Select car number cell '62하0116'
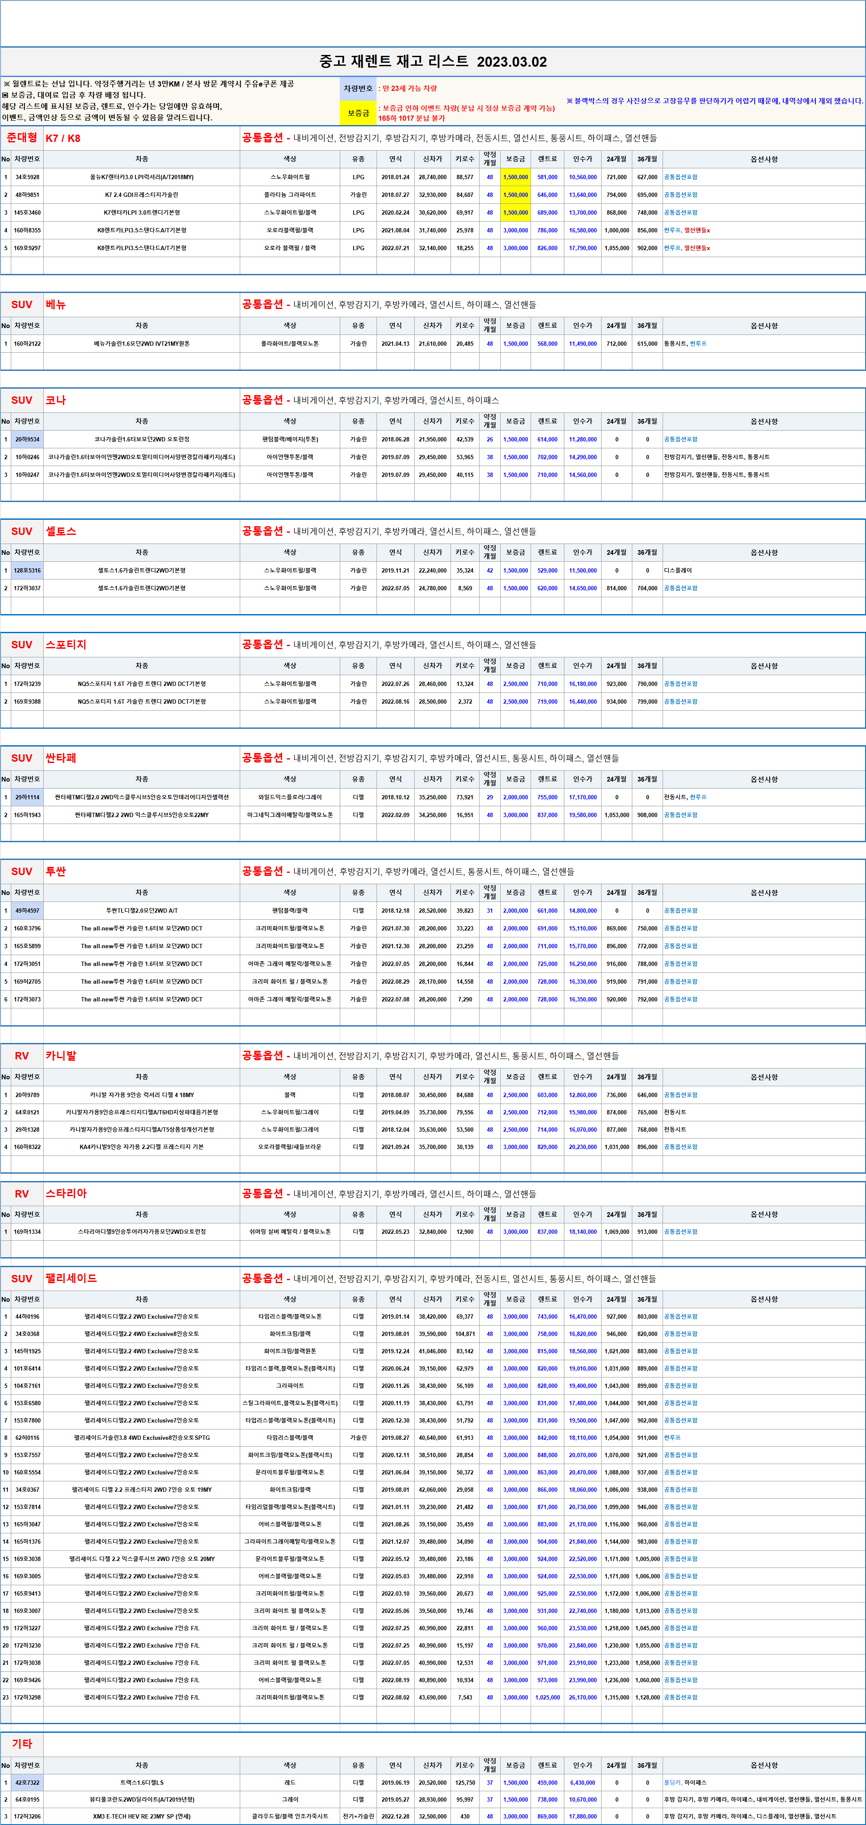The image size is (866, 1825). pyautogui.click(x=28, y=1438)
